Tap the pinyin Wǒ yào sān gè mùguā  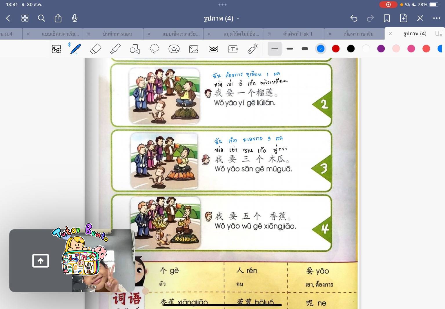[x=253, y=169]
